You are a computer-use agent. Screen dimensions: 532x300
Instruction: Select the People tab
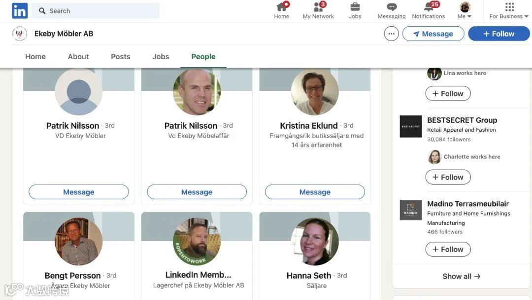click(203, 57)
